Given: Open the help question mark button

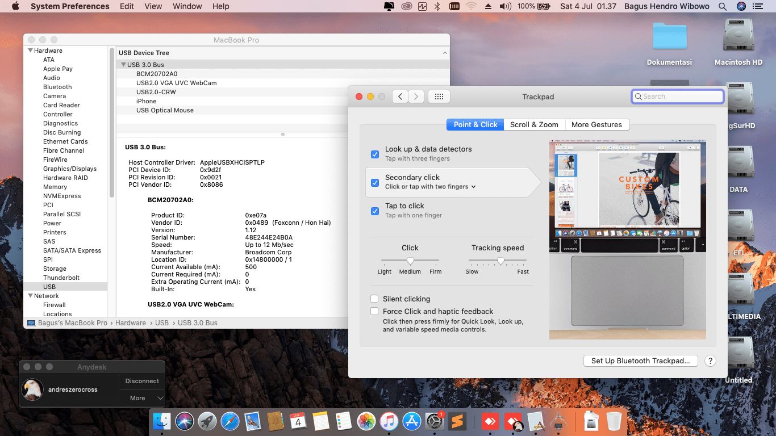Looking at the screenshot, I should 710,360.
